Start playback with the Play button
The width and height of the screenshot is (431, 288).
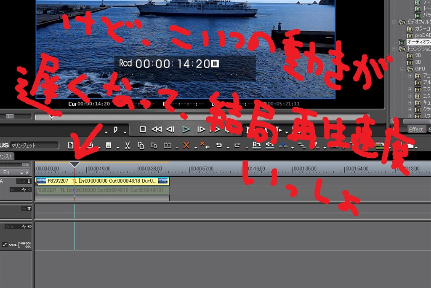point(186,129)
